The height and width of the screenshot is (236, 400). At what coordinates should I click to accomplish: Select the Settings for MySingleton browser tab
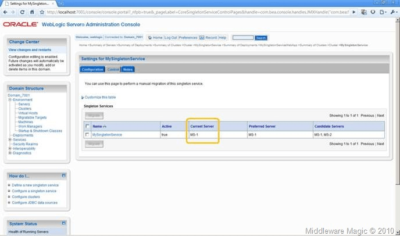click(x=29, y=3)
